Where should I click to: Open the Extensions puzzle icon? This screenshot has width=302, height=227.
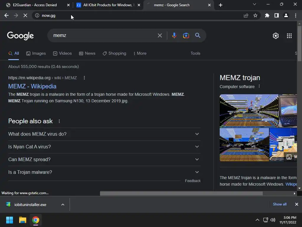(267, 15)
